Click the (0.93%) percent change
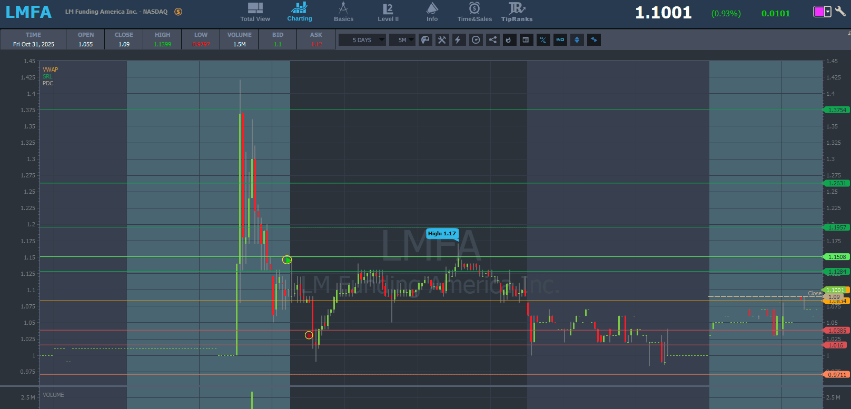This screenshot has height=409, width=851. tap(726, 14)
